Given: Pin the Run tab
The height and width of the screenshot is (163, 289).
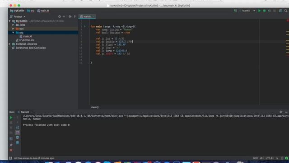Looking at the screenshot, I should coord(11,145).
